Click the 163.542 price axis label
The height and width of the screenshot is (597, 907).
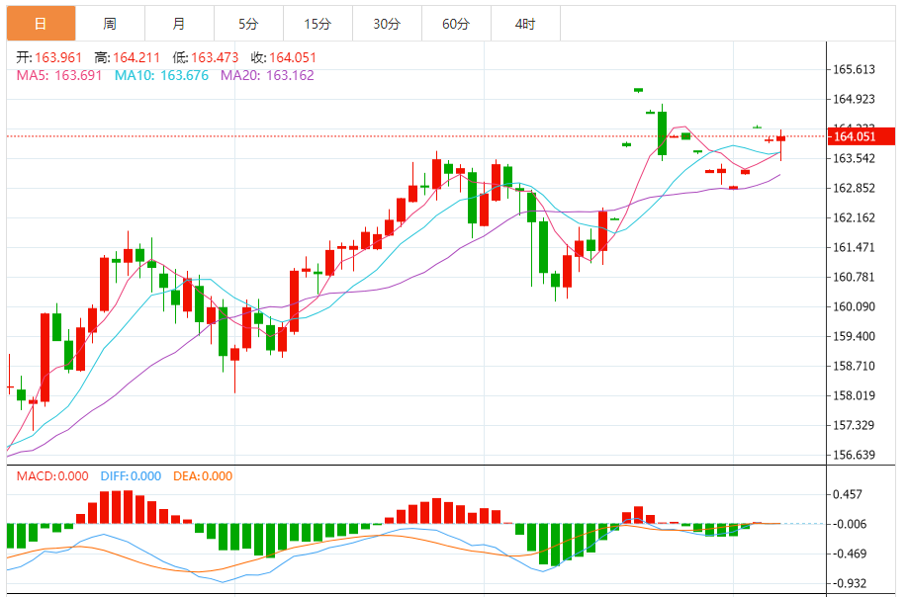[x=854, y=158]
